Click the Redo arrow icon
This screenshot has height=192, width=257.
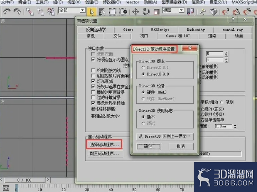[x=17, y=11]
